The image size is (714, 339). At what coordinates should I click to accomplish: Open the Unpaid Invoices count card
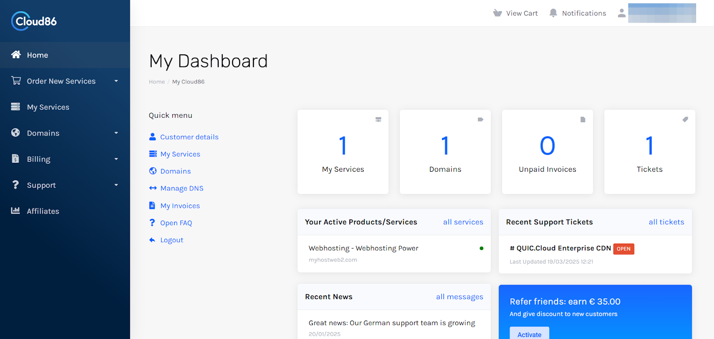pos(548,152)
